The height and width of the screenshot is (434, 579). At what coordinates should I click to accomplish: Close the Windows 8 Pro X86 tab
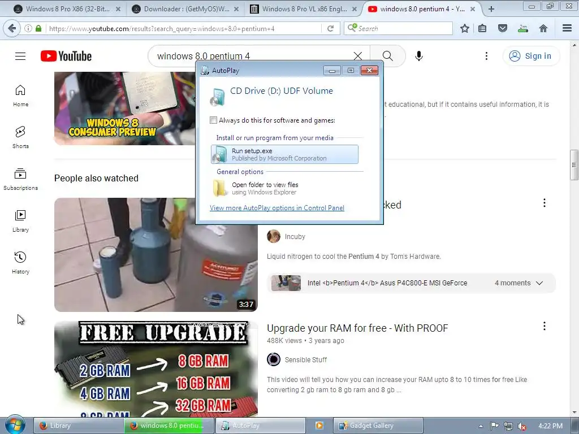tap(118, 9)
